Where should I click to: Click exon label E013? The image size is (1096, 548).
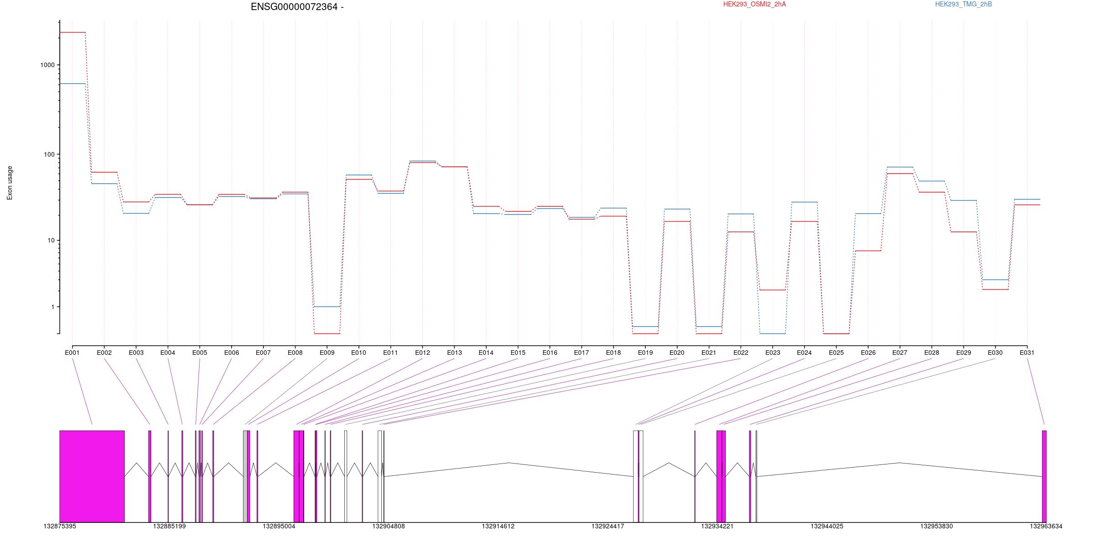tap(454, 353)
